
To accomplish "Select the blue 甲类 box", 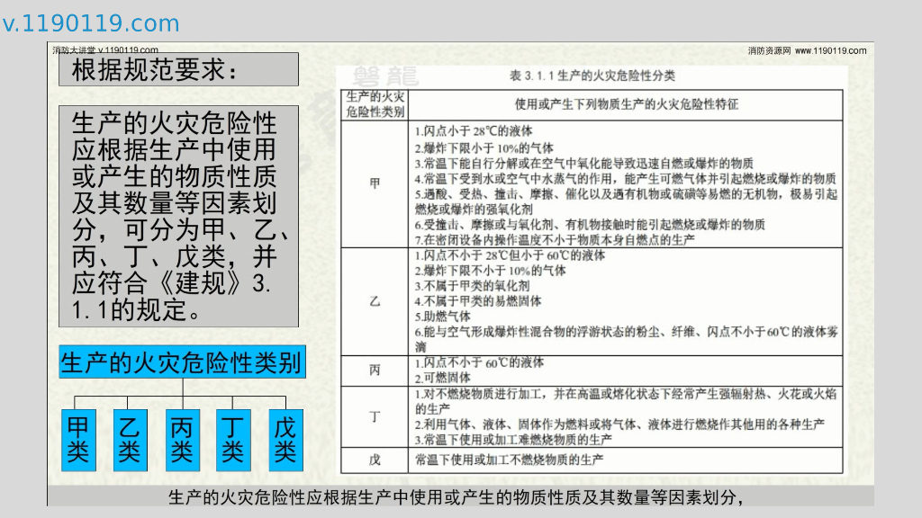I will (x=78, y=440).
